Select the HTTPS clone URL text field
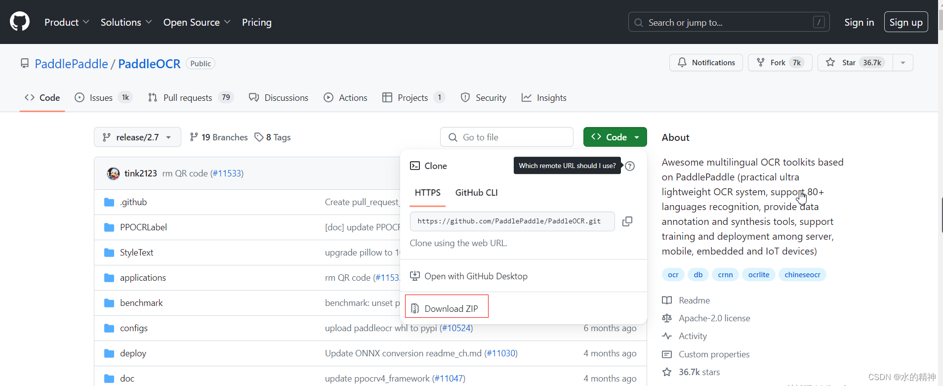Screen dimensions: 943x386 512,221
